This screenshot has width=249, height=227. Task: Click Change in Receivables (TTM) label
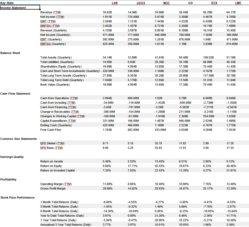pyautogui.click(x=60, y=112)
